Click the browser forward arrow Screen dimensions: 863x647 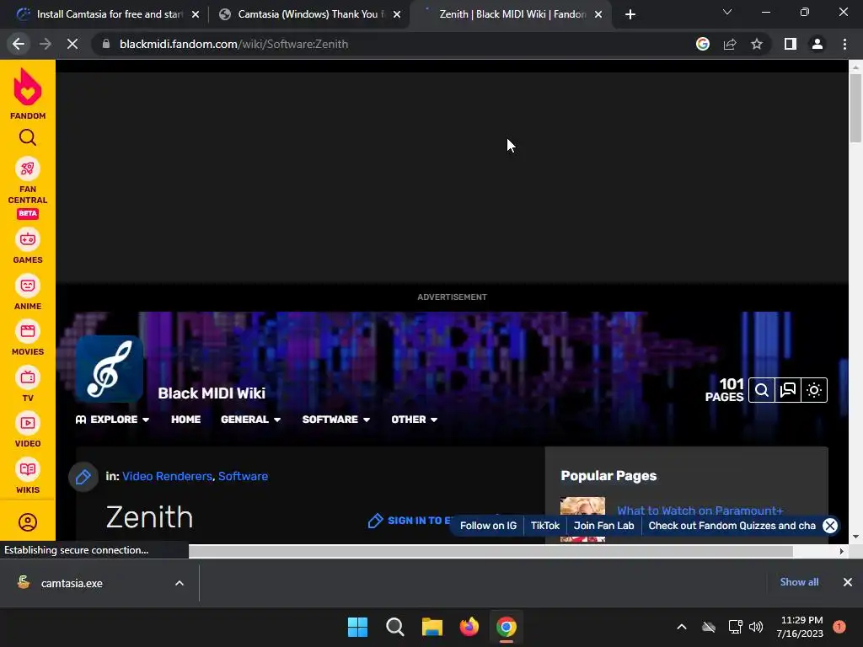[x=46, y=44]
